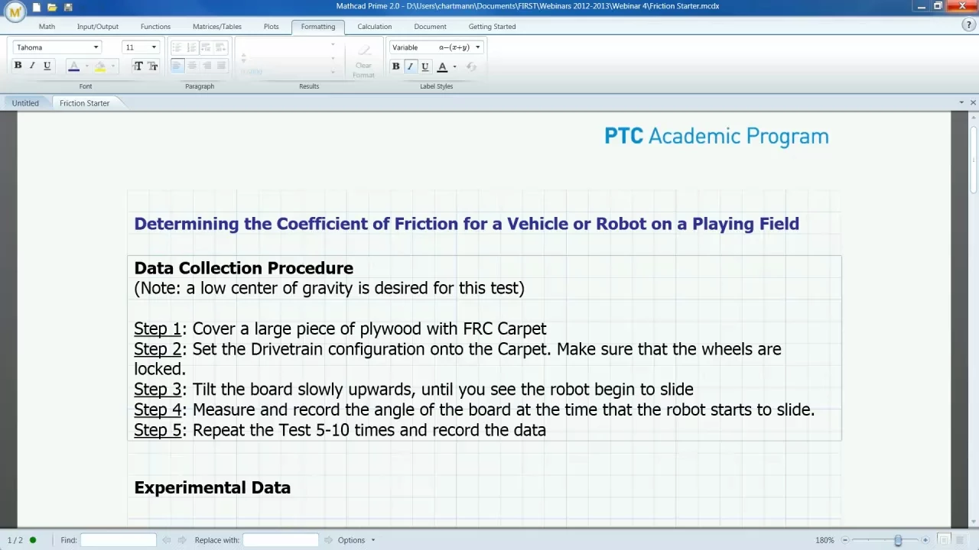This screenshot has height=550, width=979.
Task: Find previous match arrow icon
Action: [x=167, y=540]
